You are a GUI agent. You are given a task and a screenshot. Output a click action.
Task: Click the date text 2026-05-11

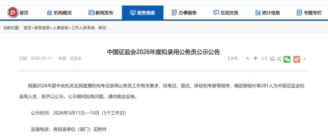(x=41, y=58)
